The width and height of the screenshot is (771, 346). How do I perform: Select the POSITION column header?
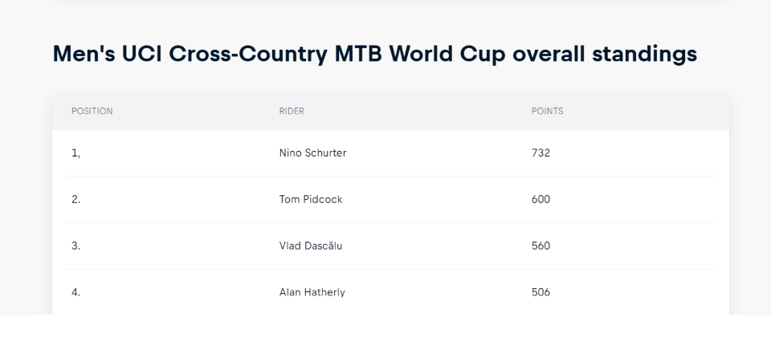pyautogui.click(x=92, y=111)
